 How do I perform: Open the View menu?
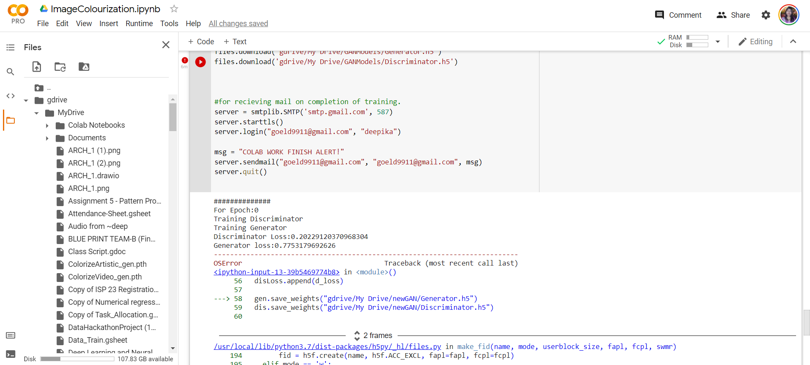[x=84, y=24]
